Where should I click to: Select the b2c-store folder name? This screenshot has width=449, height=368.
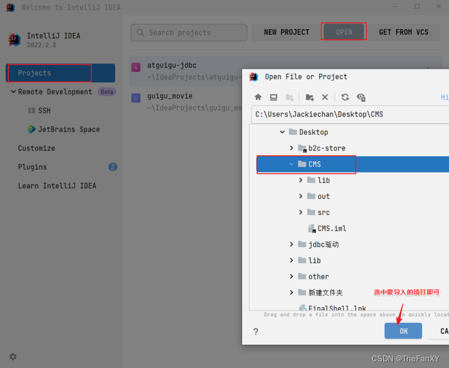(327, 148)
